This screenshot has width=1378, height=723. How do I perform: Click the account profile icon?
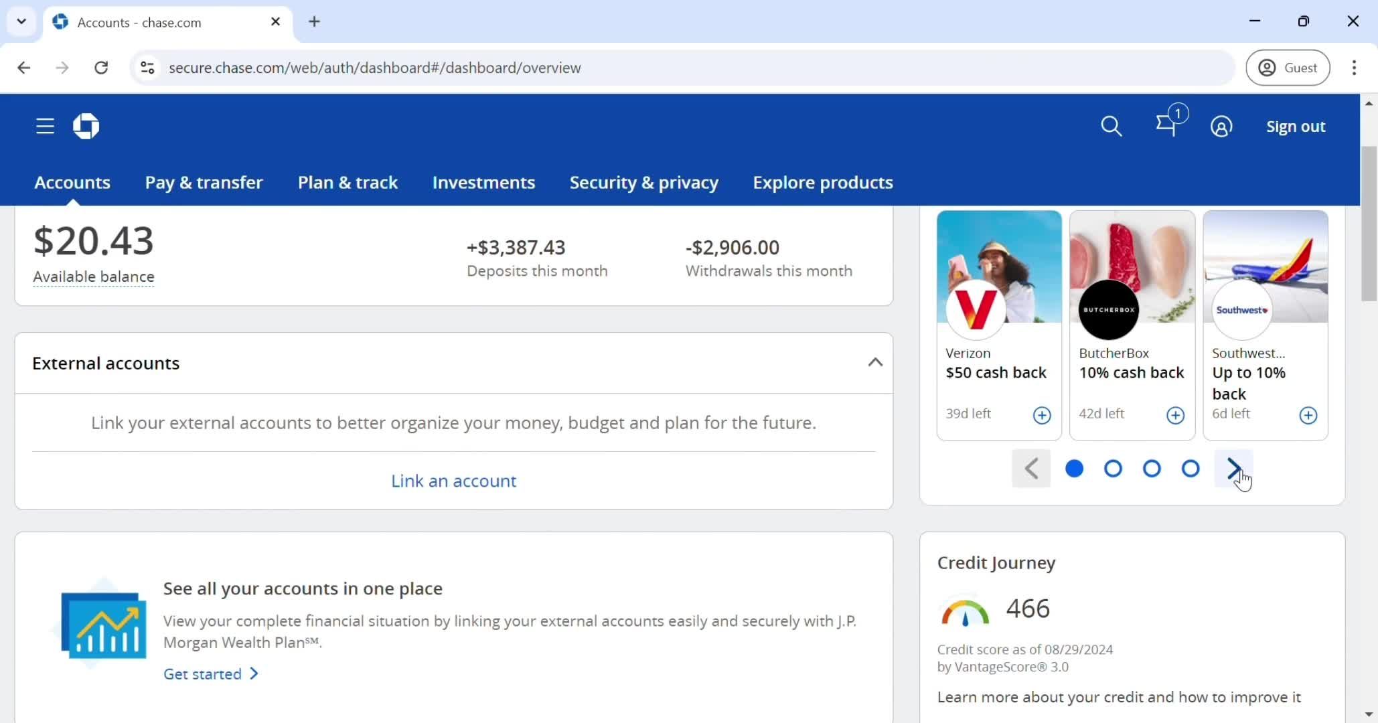[1221, 126]
